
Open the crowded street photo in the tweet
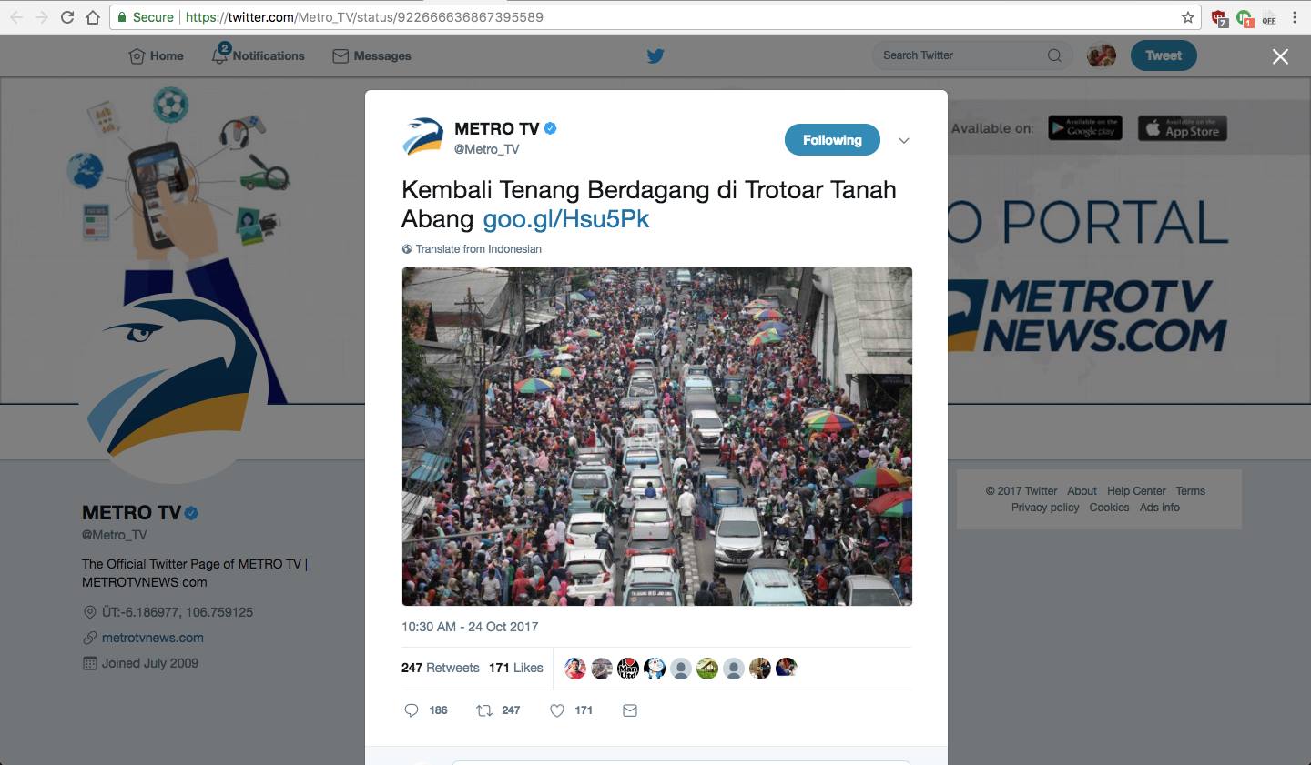click(656, 437)
